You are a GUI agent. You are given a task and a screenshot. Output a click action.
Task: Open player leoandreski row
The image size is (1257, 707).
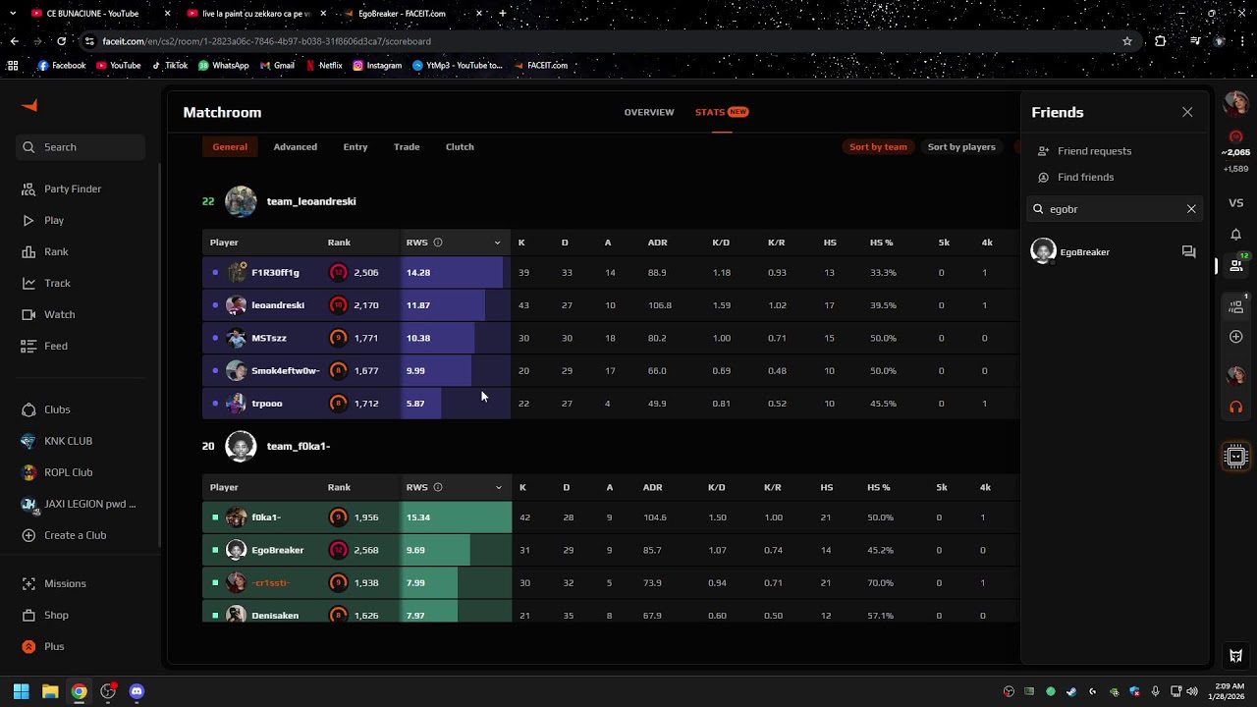click(x=611, y=305)
